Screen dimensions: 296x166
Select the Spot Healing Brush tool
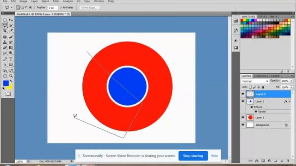pos(5,37)
